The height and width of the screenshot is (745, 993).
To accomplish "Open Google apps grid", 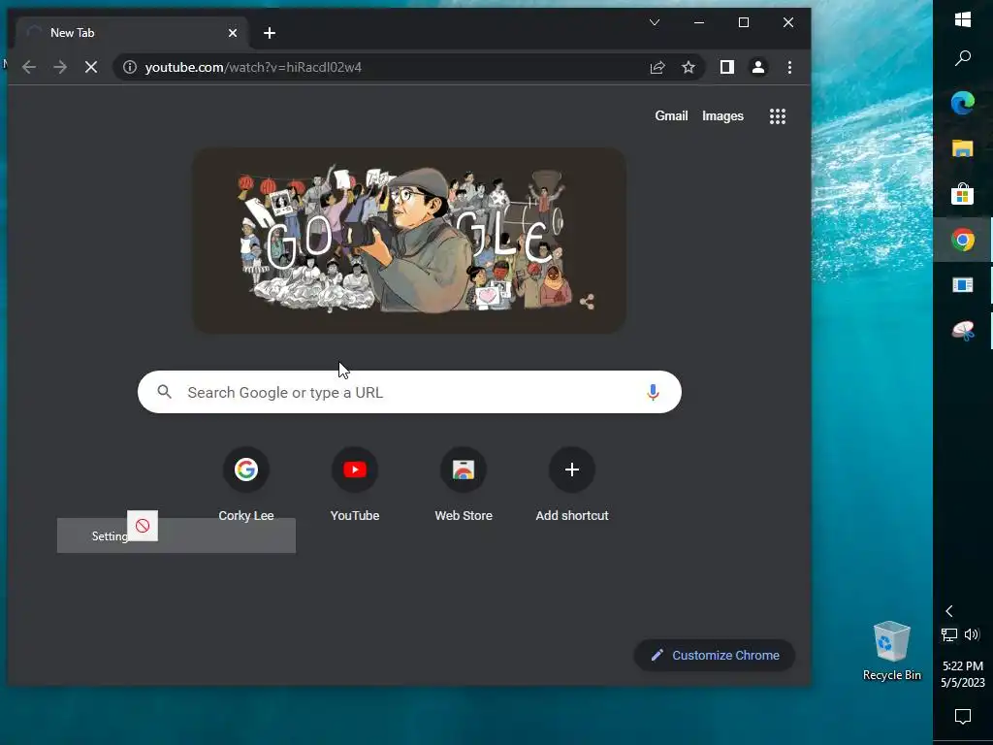I will click(778, 116).
